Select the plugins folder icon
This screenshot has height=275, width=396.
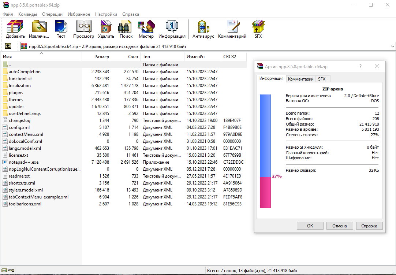5,93
